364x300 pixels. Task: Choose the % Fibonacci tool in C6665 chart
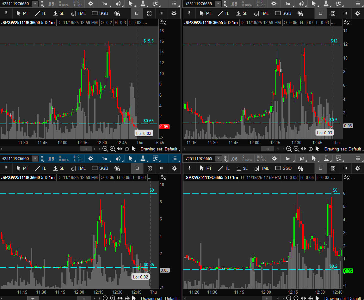point(300,168)
